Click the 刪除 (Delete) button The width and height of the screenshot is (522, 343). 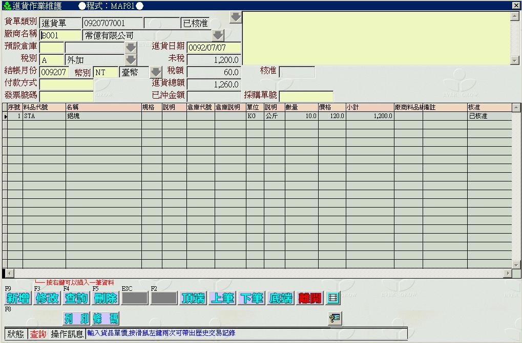point(106,299)
